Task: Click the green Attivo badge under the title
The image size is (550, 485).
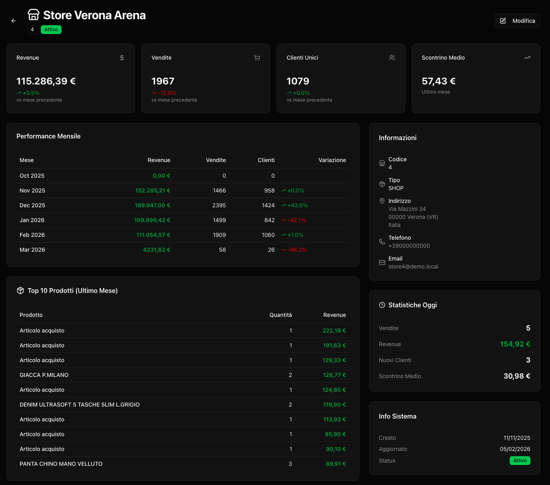Action: pyautogui.click(x=51, y=30)
